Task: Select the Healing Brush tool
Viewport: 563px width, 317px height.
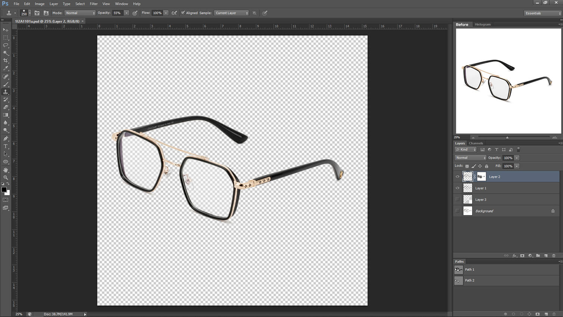Action: [x=6, y=76]
